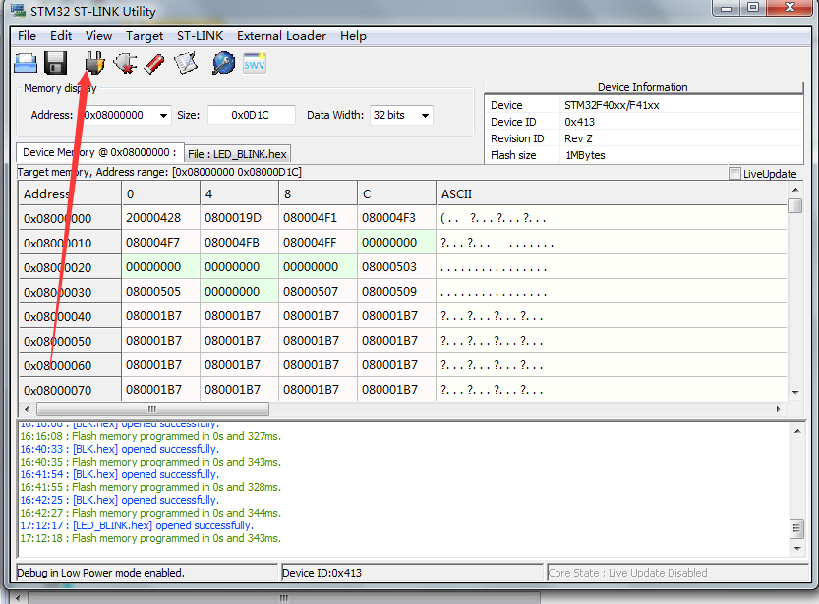Click the Device value STM32F40xx/F41xx
The width and height of the screenshot is (819, 604).
pyautogui.click(x=612, y=105)
